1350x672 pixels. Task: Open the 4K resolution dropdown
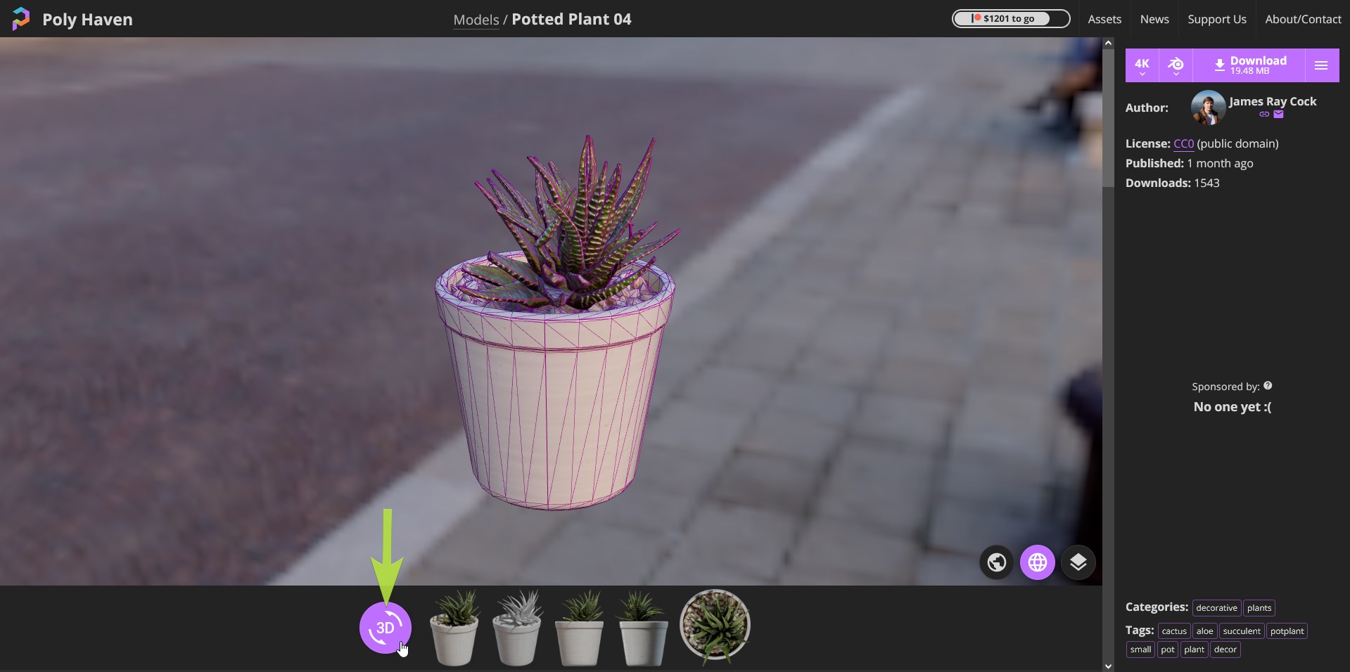(x=1141, y=65)
